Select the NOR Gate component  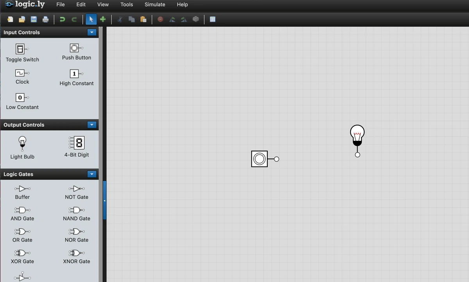point(77,235)
